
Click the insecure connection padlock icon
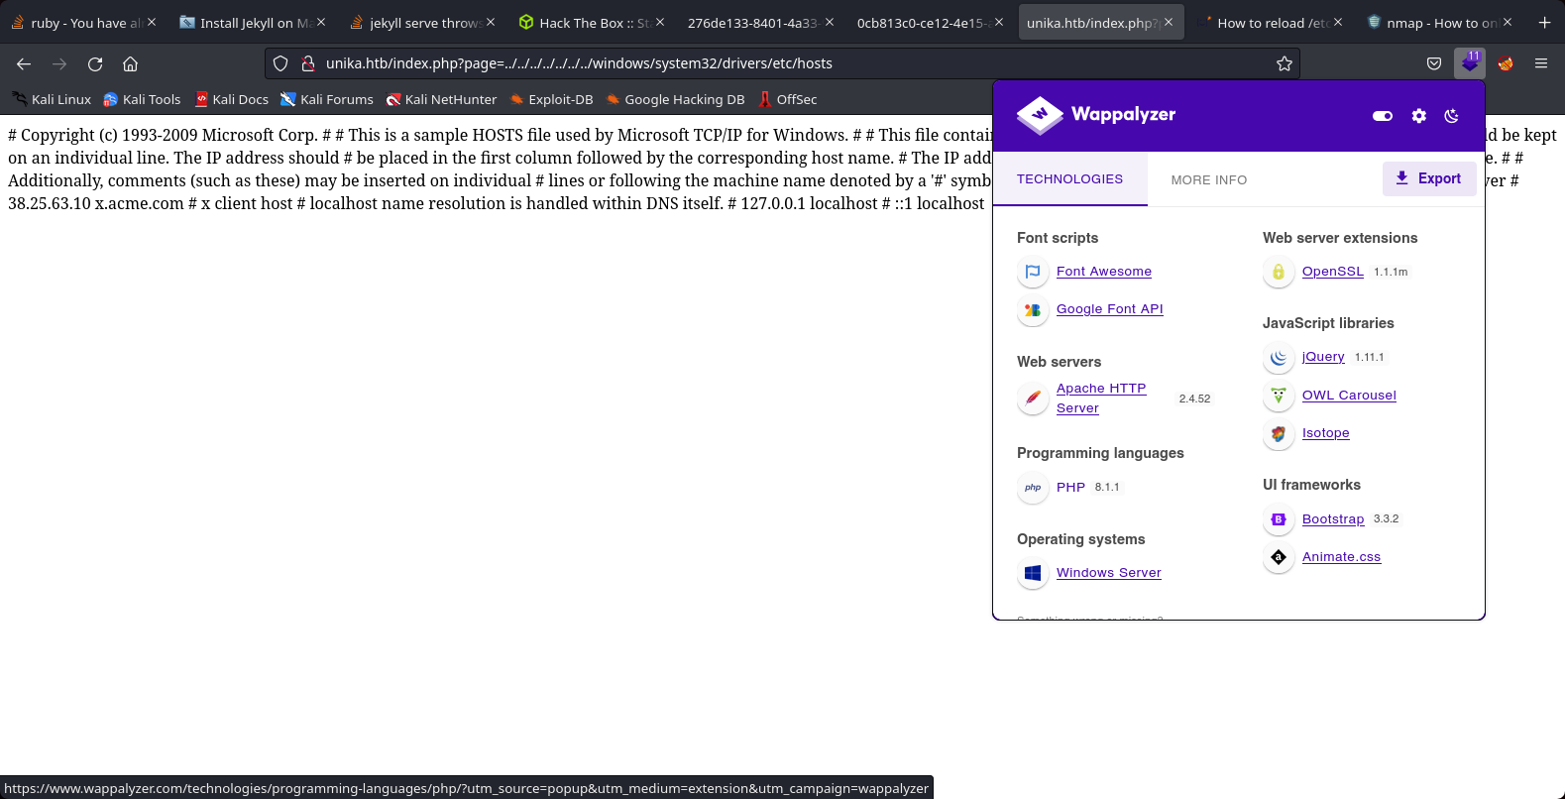[x=308, y=63]
